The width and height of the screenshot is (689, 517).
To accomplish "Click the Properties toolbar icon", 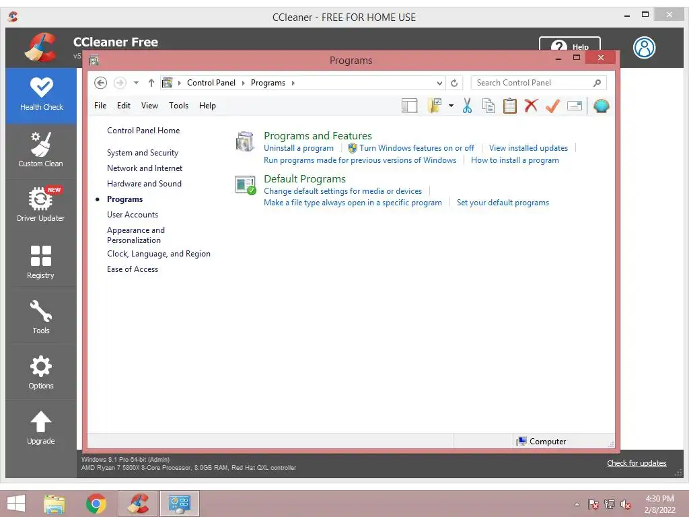I will tap(575, 106).
